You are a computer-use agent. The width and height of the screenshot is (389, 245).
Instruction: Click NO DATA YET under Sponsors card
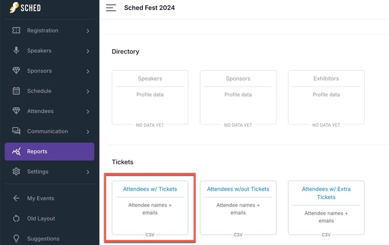click(238, 125)
